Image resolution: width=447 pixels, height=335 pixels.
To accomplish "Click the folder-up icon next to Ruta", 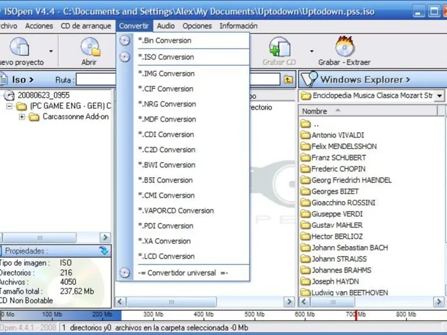I will (x=288, y=79).
